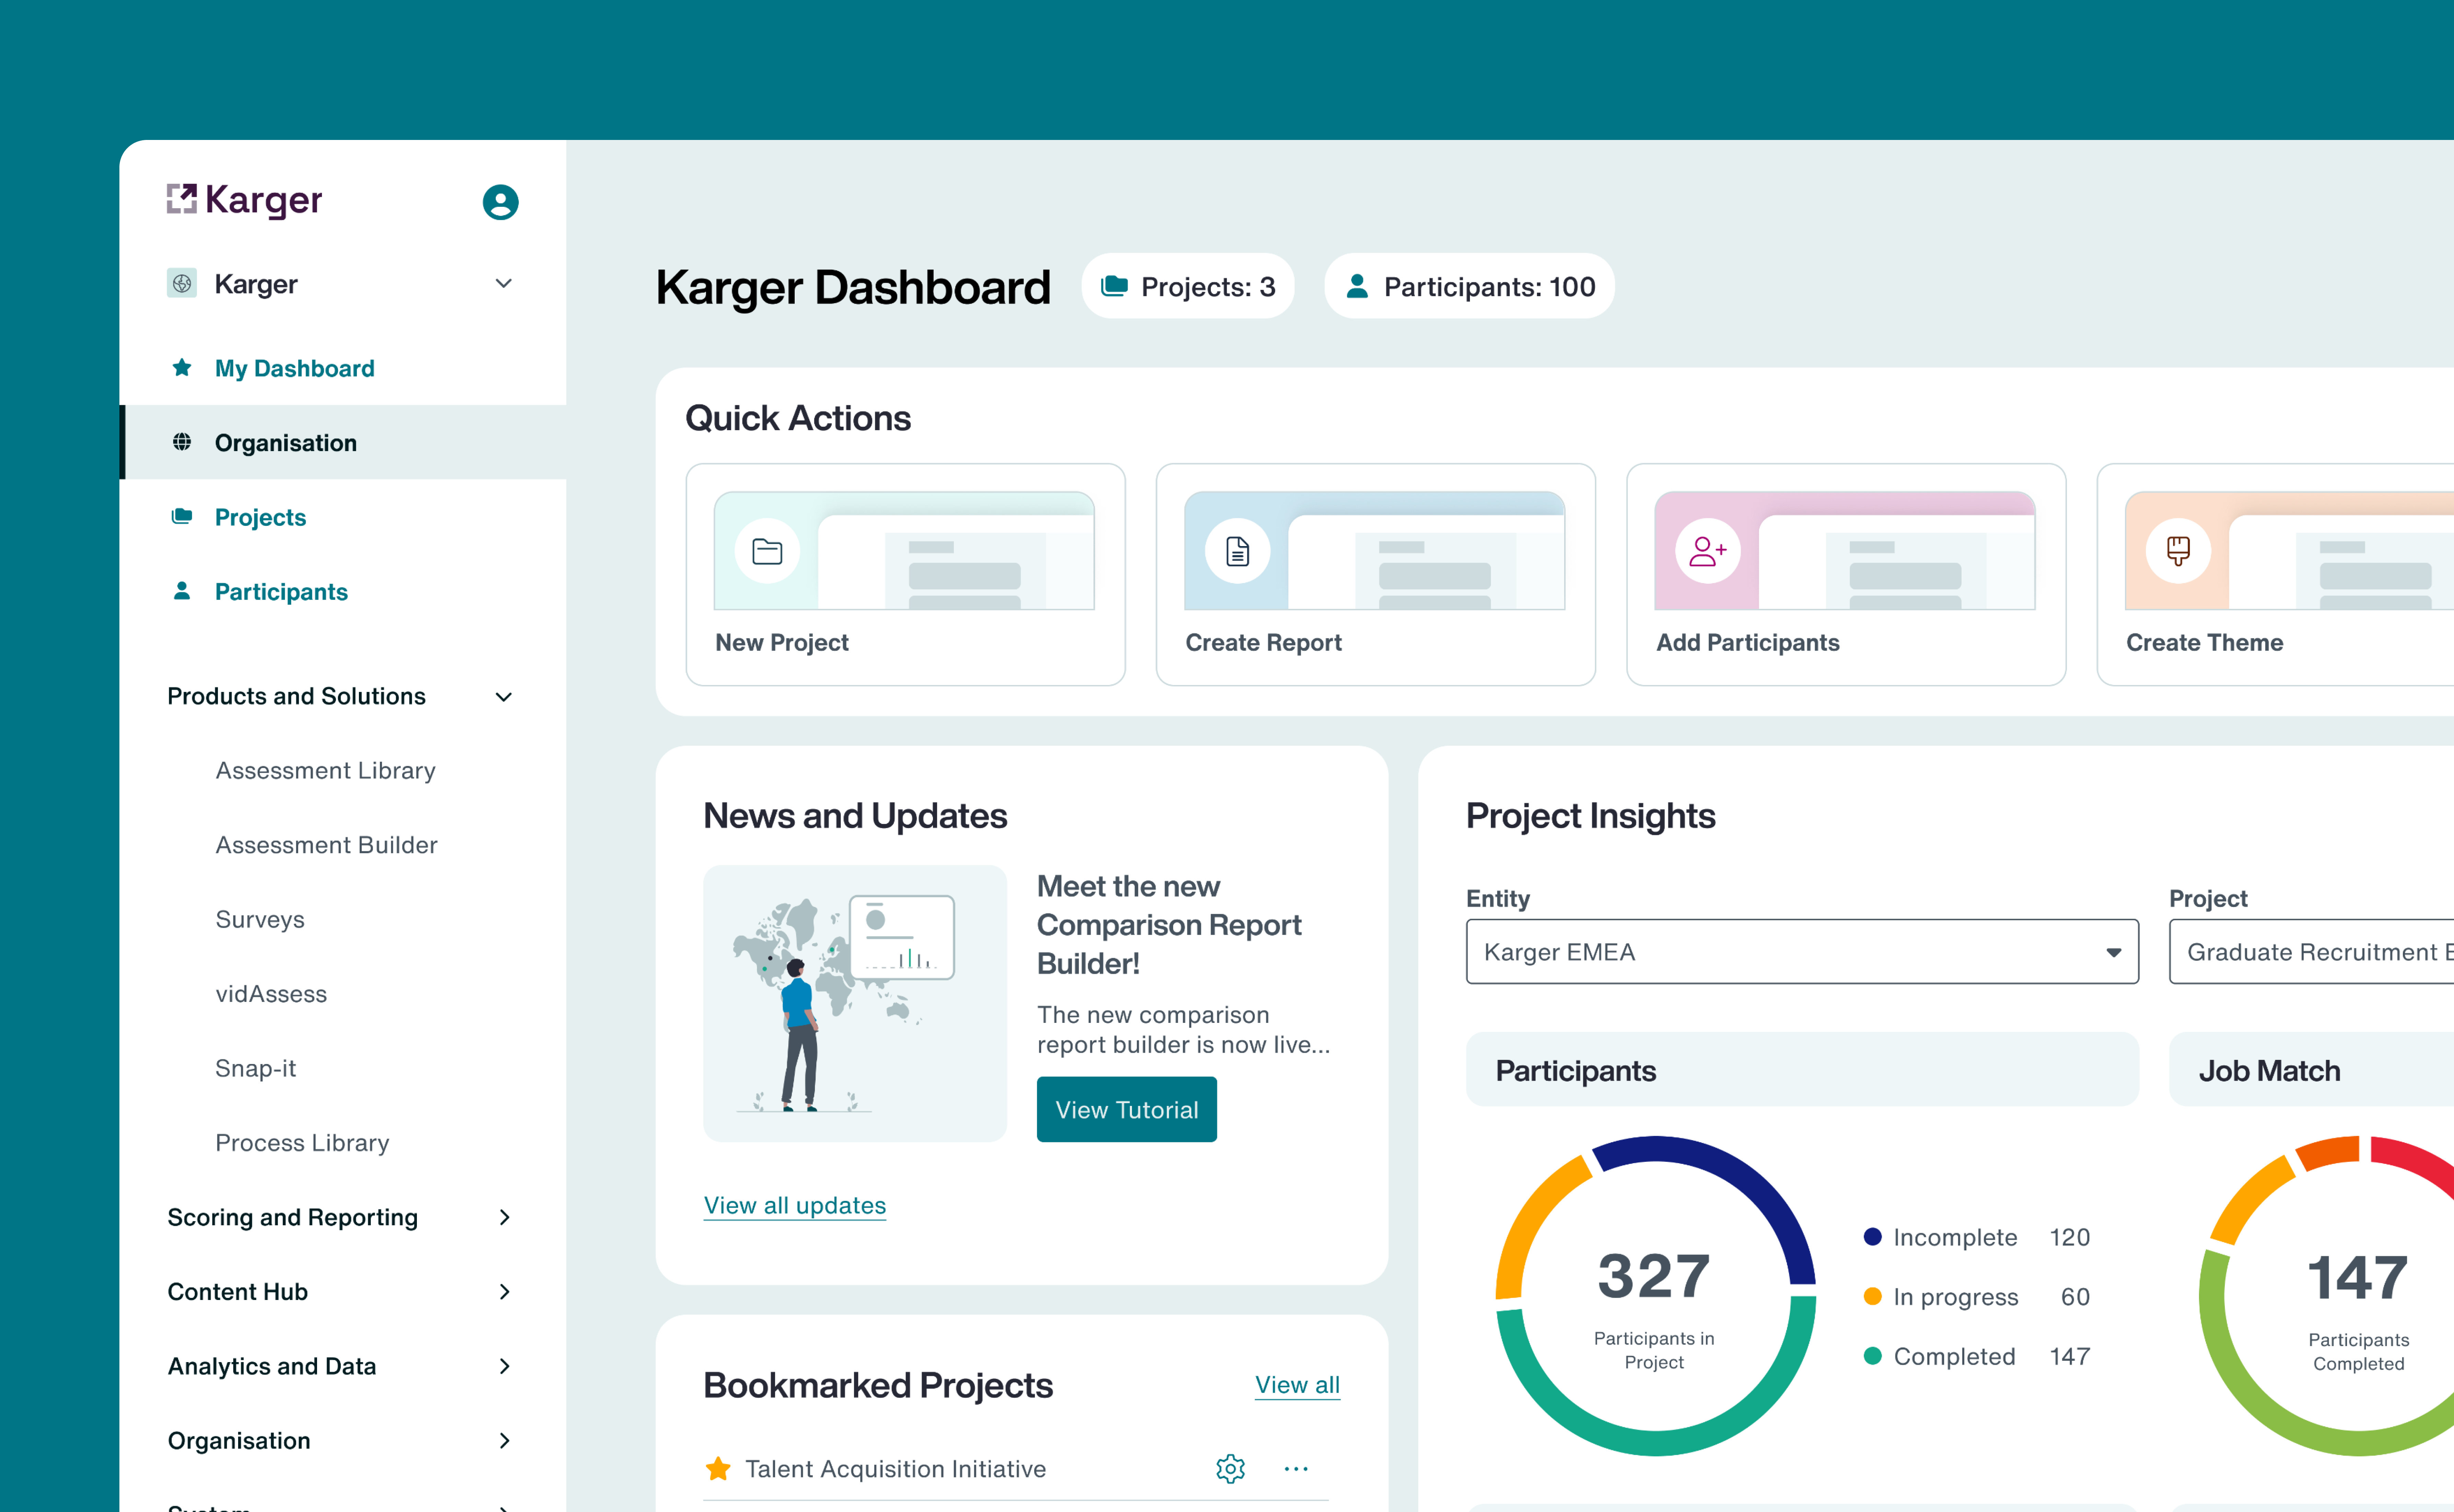Screen dimensions: 2454x1512
Task: Collapse the Products and Solutions section
Action: pos(504,697)
